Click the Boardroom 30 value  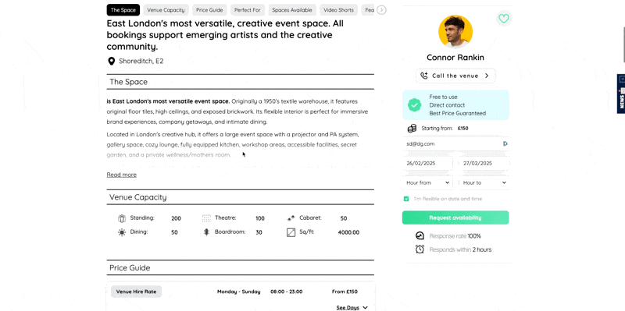click(x=259, y=232)
